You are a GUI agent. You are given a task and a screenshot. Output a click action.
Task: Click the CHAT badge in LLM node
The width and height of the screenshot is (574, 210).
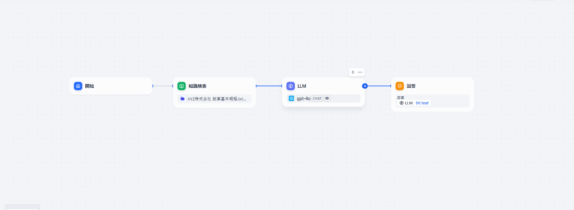[317, 98]
